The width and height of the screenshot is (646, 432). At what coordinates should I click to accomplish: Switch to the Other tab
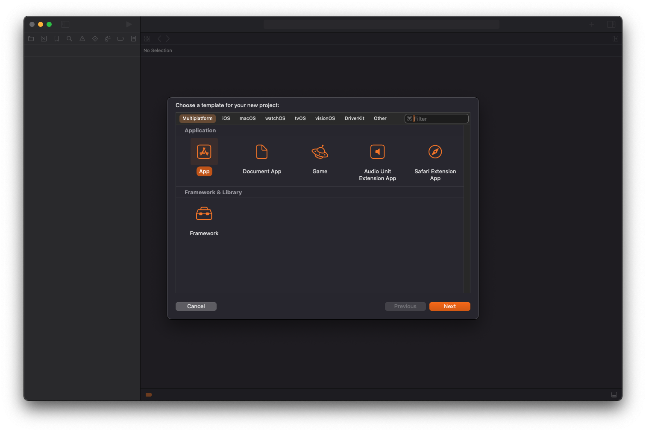pyautogui.click(x=380, y=118)
